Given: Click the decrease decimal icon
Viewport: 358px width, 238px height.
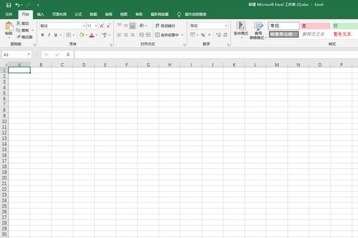Looking at the screenshot, I should pos(226,35).
